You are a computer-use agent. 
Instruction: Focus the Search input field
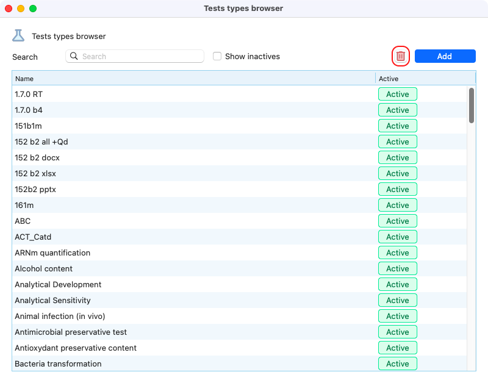(x=135, y=56)
